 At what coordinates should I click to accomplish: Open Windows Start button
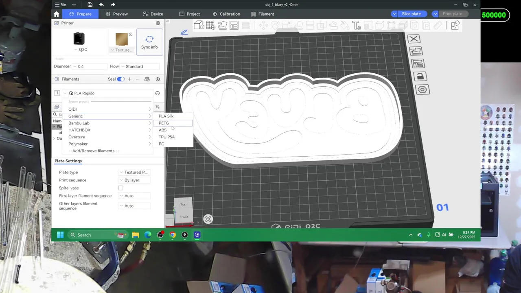click(60, 235)
